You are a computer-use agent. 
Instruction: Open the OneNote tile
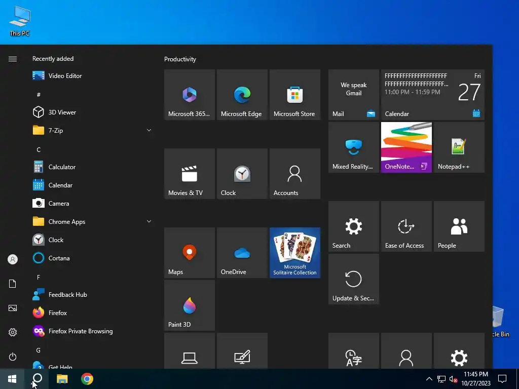pyautogui.click(x=406, y=147)
